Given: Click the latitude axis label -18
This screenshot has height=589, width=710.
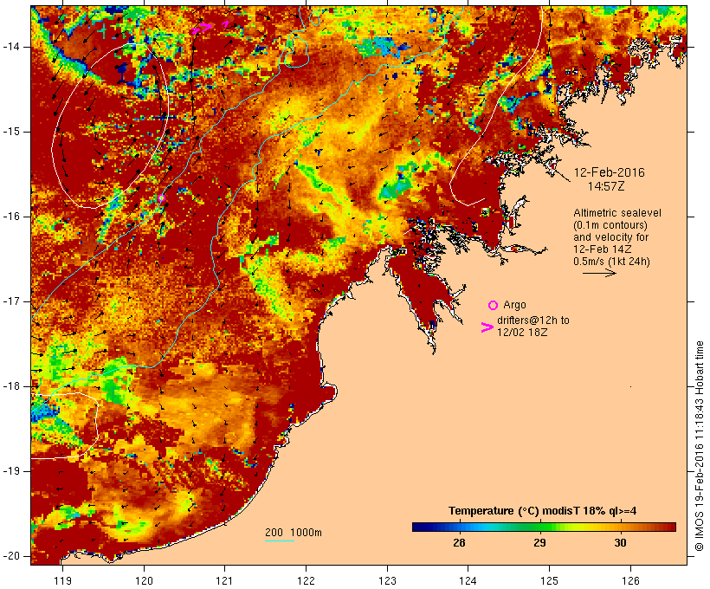Looking at the screenshot, I should pyautogui.click(x=11, y=386).
